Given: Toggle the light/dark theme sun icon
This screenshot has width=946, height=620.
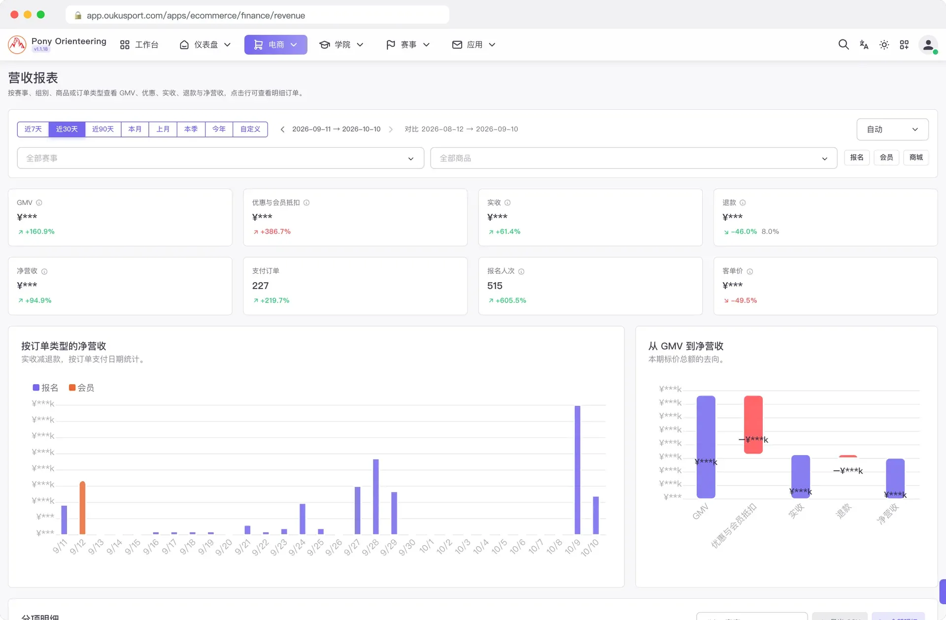Looking at the screenshot, I should tap(884, 45).
